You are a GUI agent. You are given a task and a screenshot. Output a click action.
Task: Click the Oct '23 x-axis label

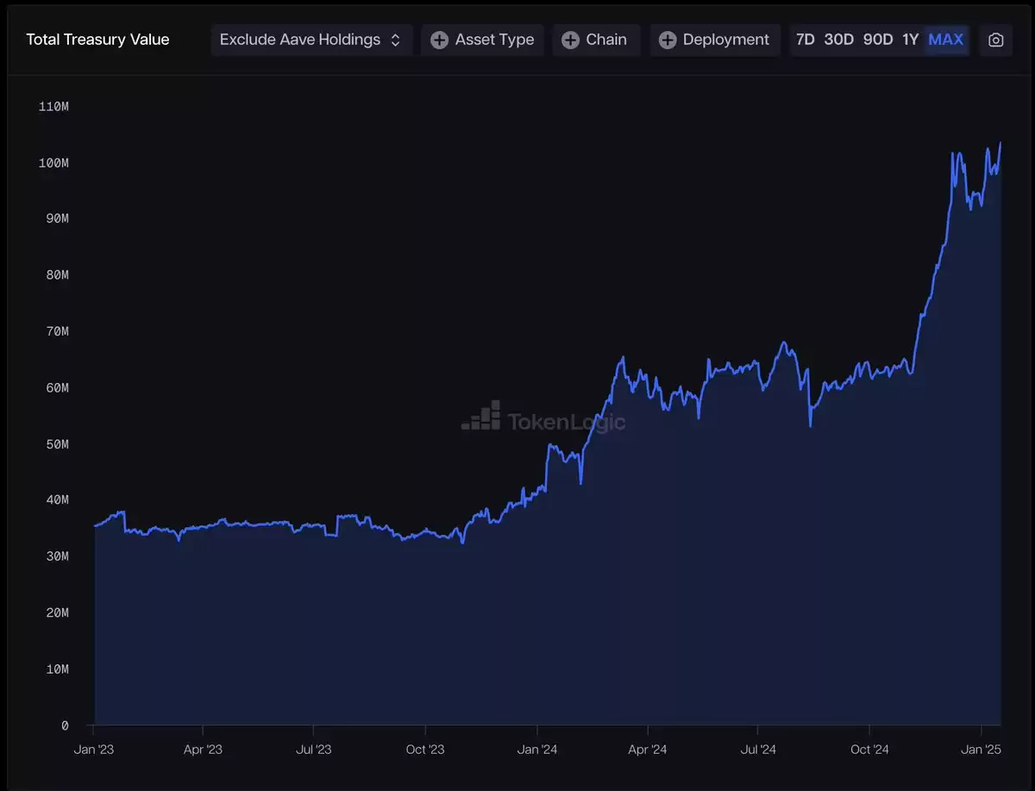point(425,750)
